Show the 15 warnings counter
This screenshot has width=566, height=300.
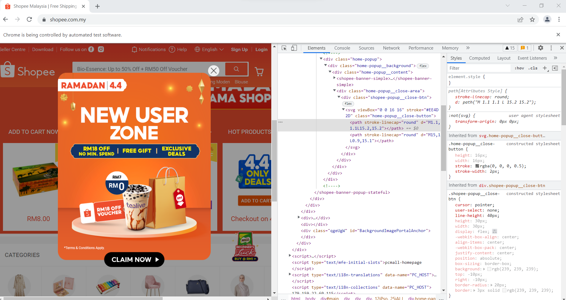[x=510, y=48]
